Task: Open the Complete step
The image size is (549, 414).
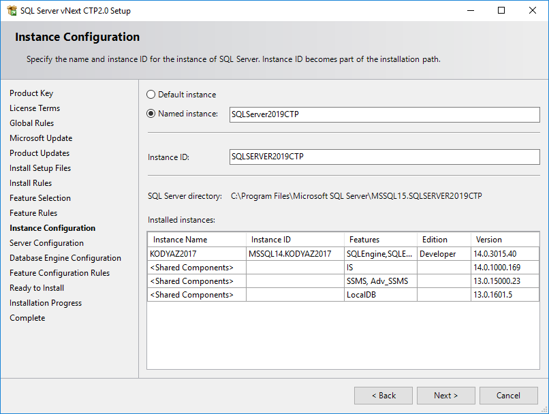Action: (27, 318)
